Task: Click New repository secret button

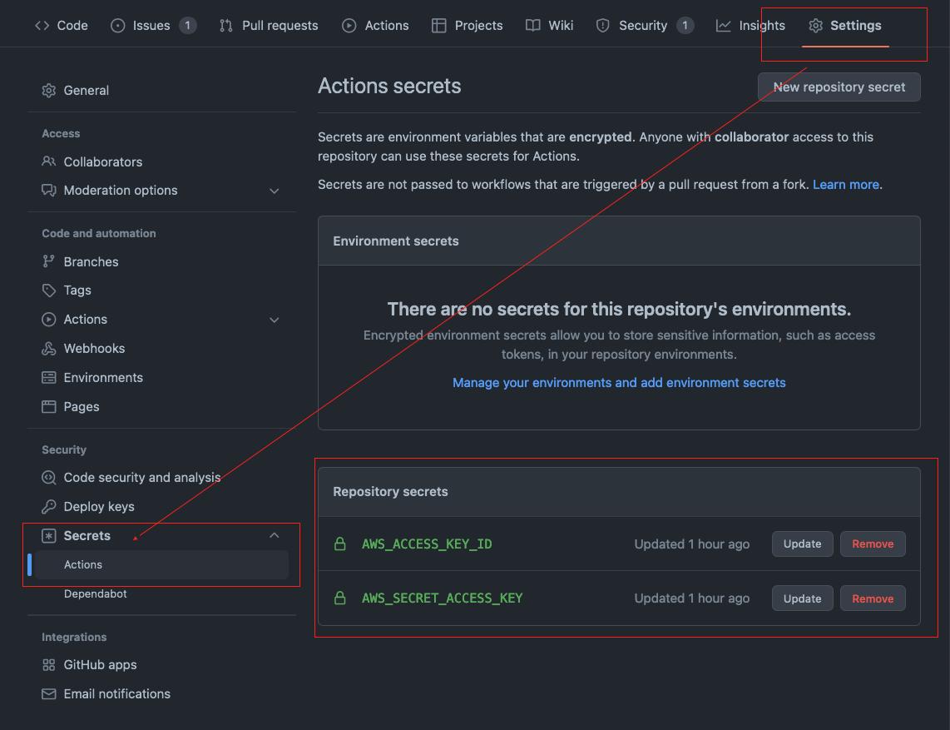Action: coord(839,87)
